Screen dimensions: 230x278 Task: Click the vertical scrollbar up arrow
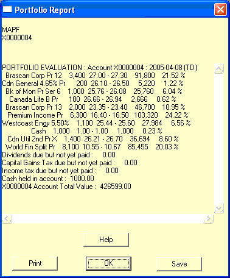219,69
